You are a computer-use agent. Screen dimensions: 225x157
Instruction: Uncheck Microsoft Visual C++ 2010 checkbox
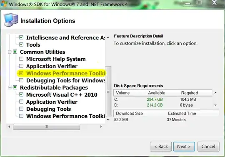coord(21,95)
